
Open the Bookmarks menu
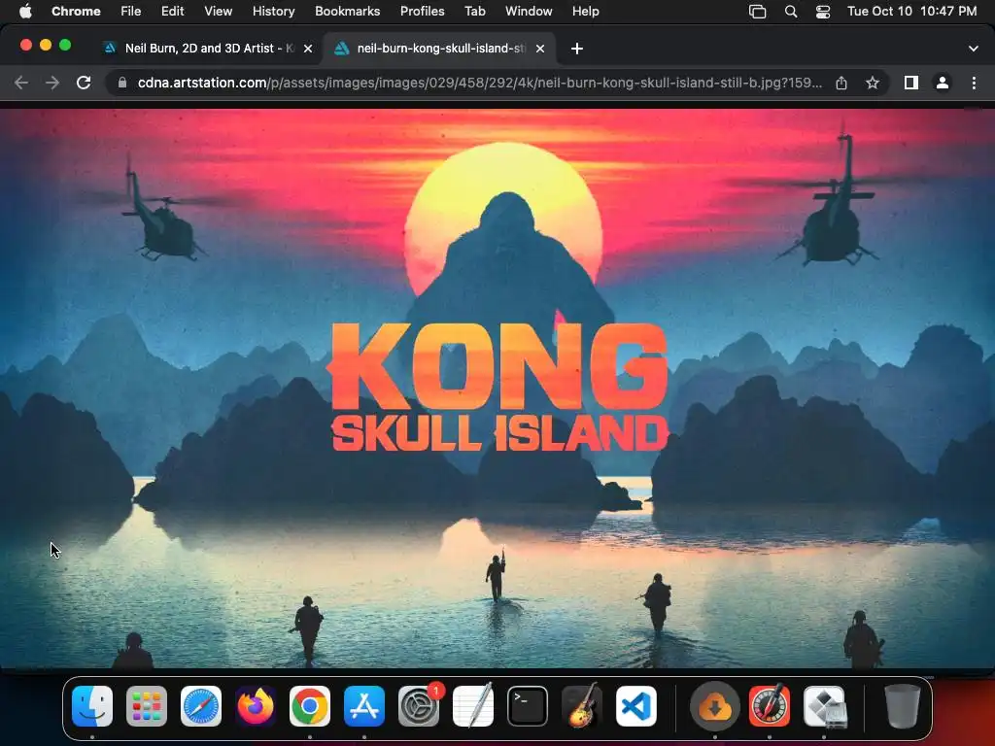347,12
